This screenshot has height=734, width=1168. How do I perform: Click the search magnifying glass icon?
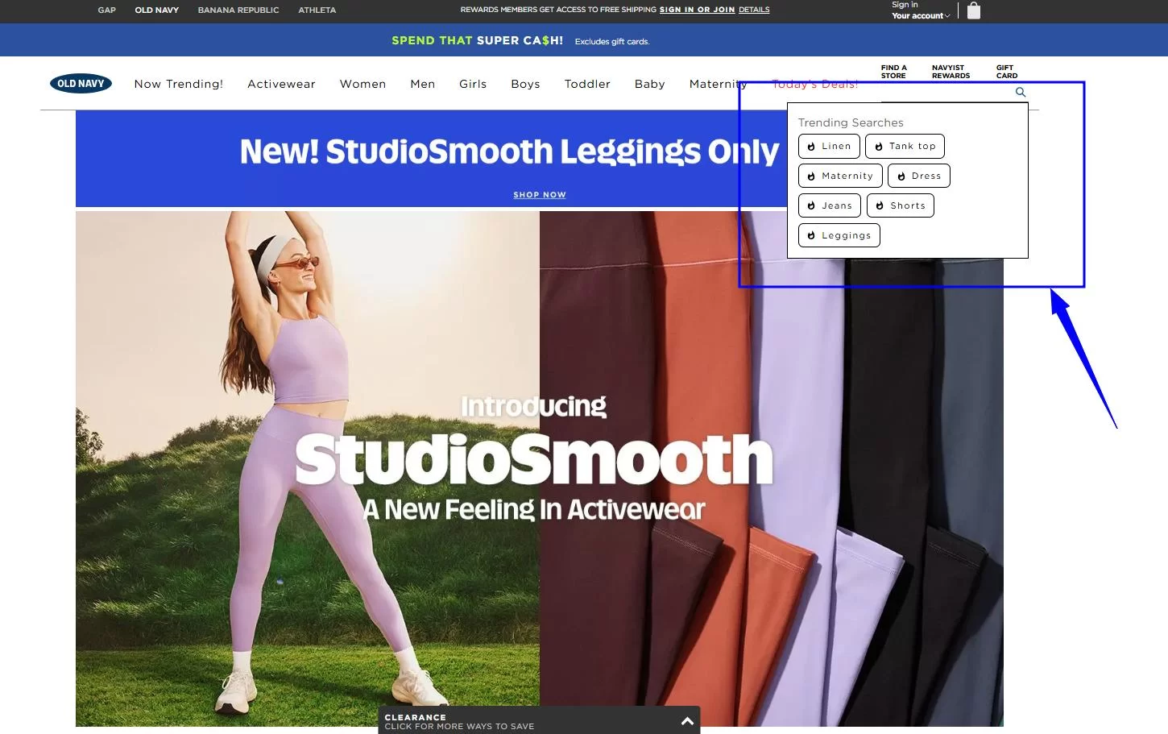click(x=1021, y=93)
